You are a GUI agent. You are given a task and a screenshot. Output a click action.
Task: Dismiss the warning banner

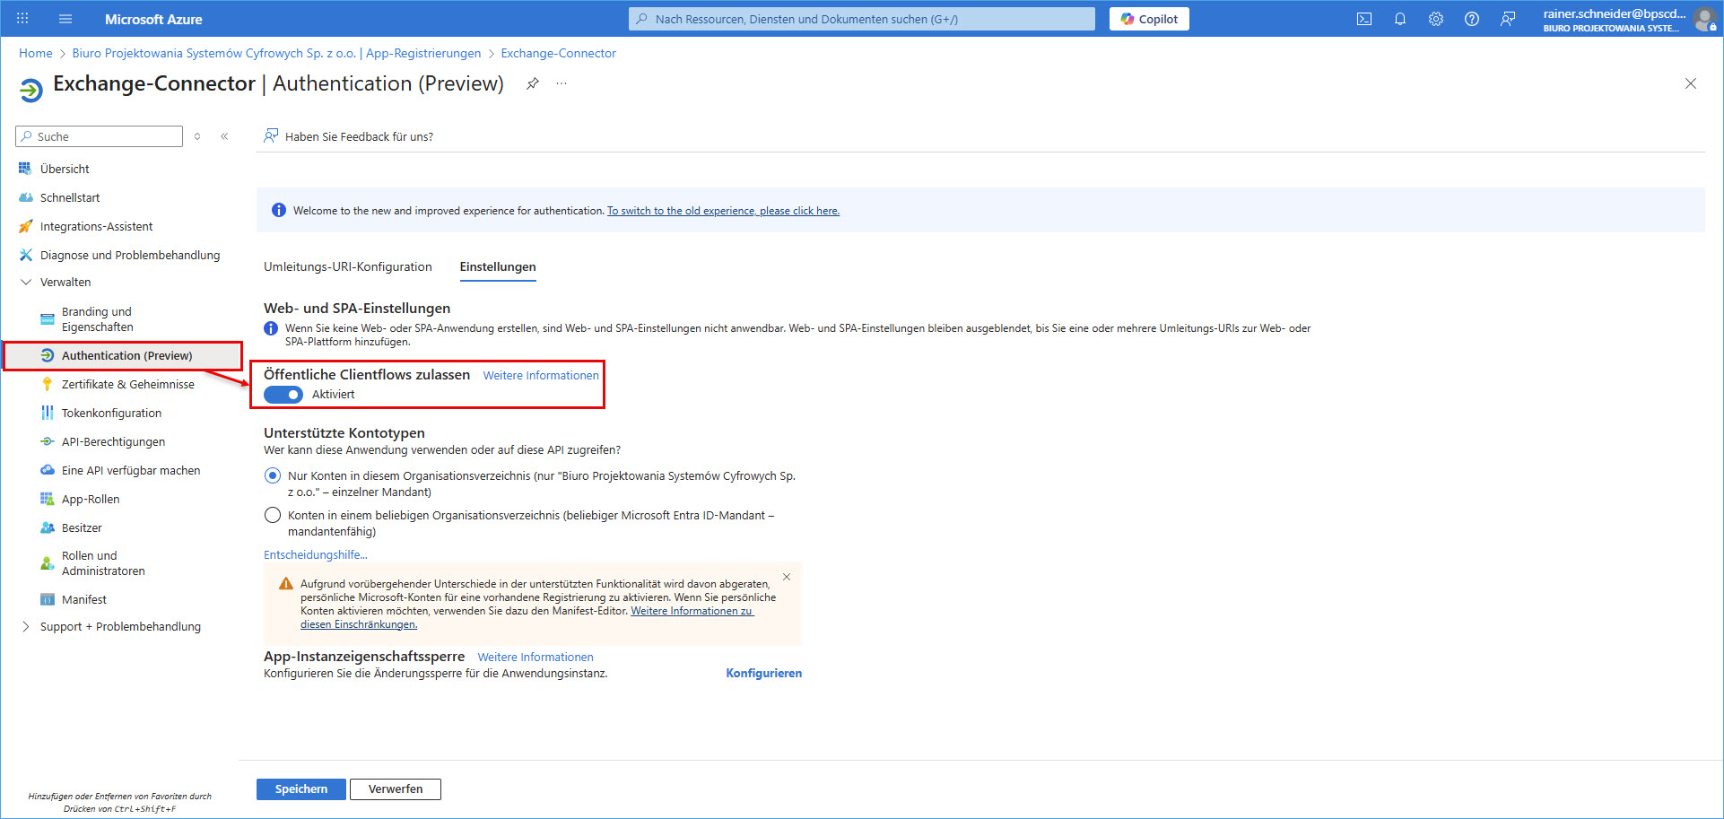point(787,577)
